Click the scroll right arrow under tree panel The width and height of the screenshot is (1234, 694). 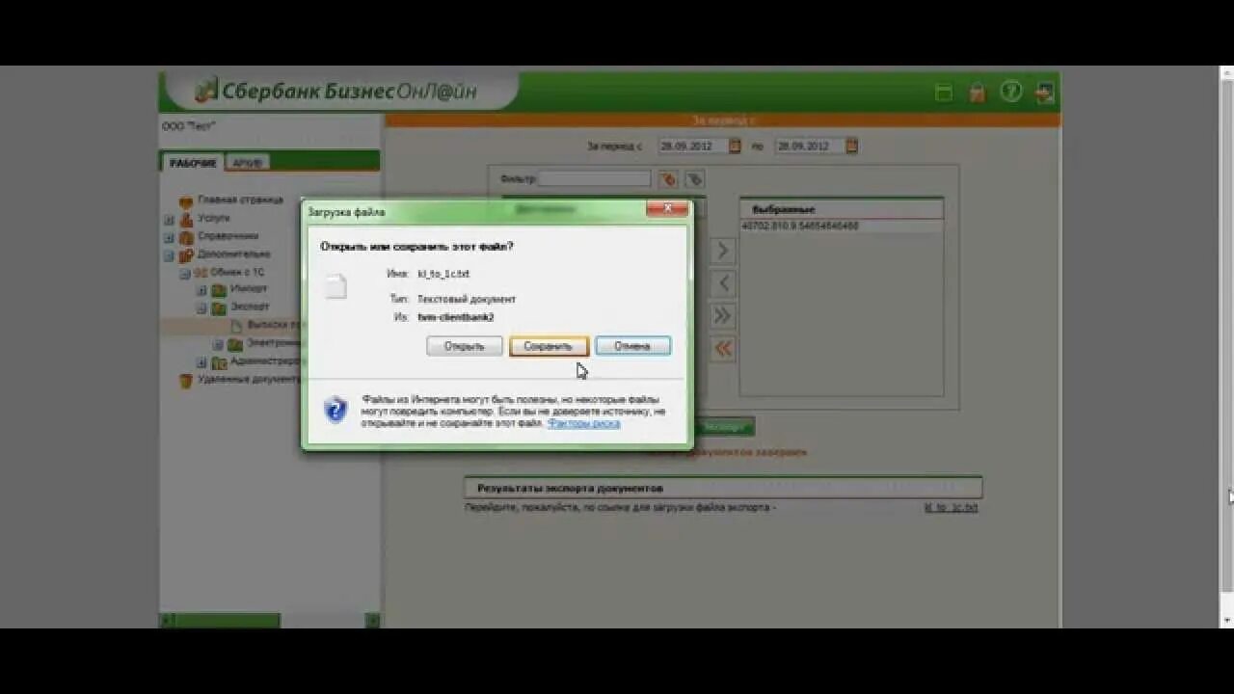[373, 620]
